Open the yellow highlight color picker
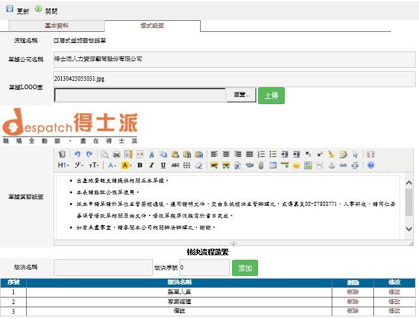 click(x=127, y=165)
